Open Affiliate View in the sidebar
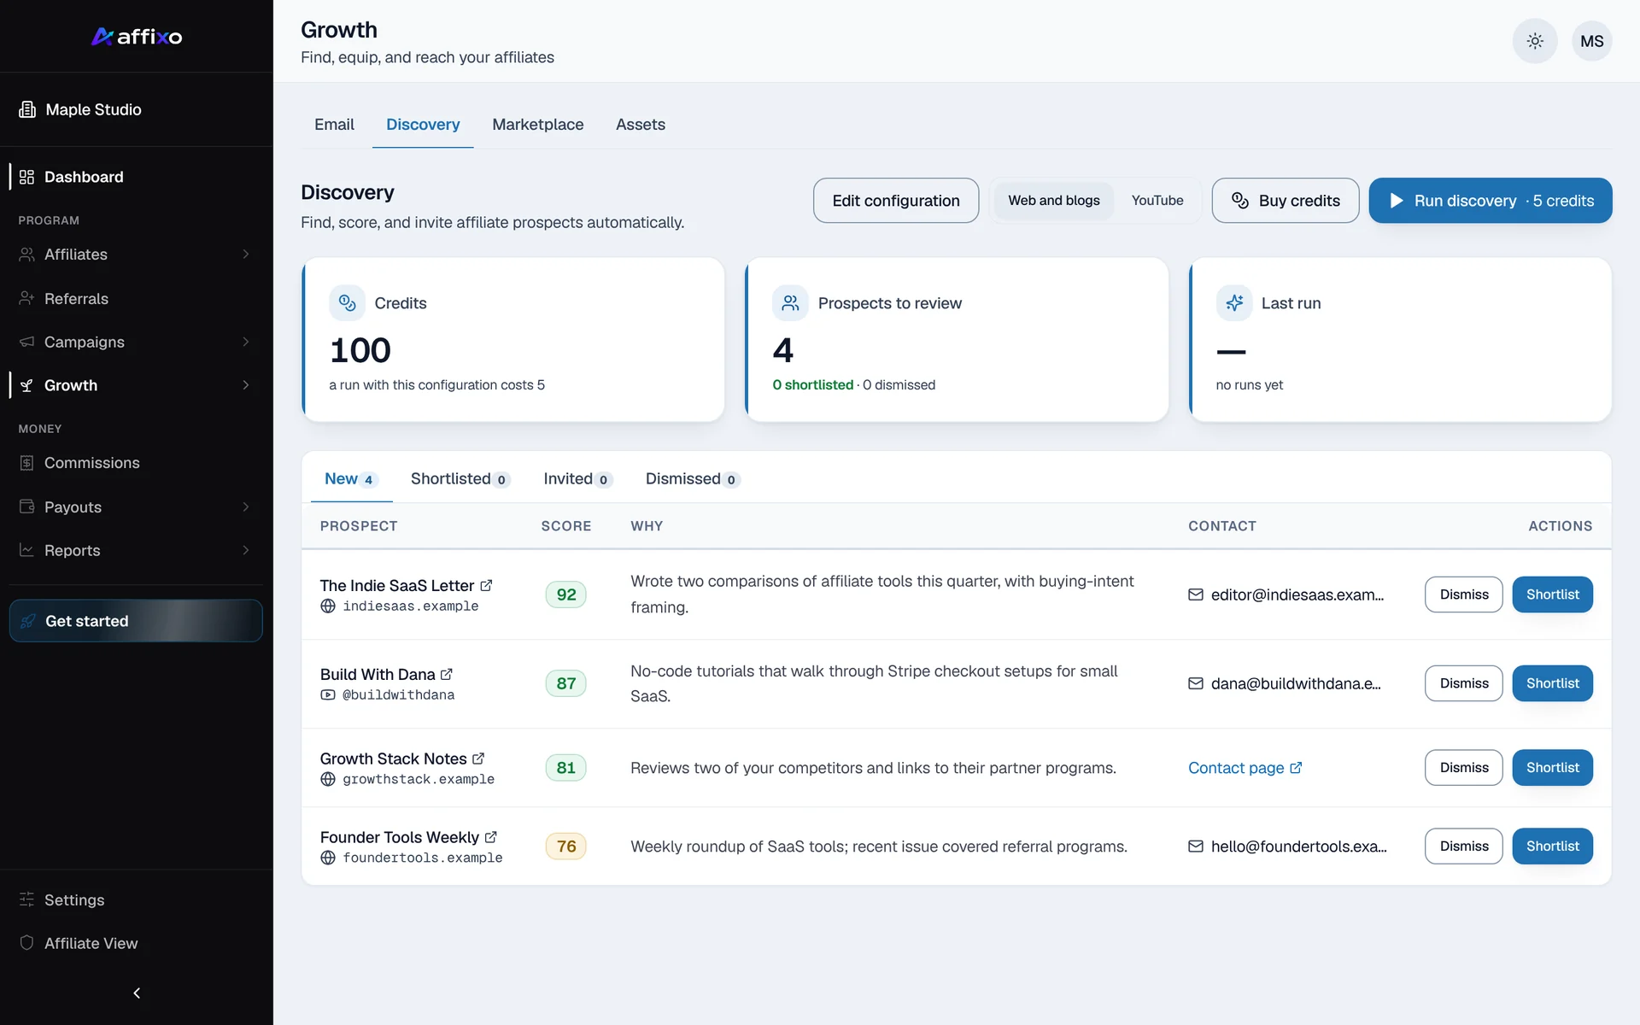Viewport: 1640px width, 1025px height. click(x=136, y=943)
